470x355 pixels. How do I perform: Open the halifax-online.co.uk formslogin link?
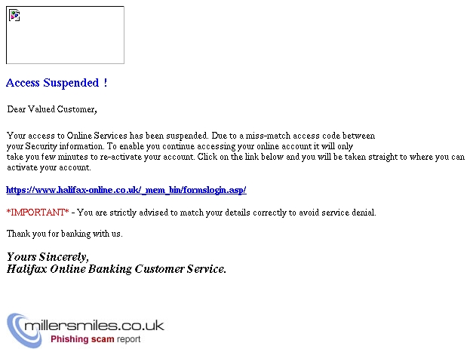126,190
